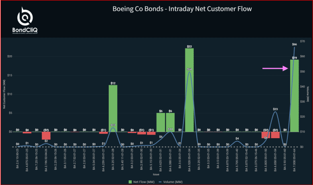Select x-axis label BA 5.93 05-01-60
The height and width of the screenshot is (185, 313).
285,159
